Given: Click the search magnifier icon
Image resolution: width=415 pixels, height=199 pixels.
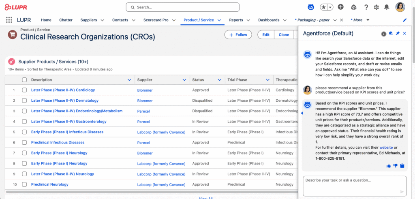Looking at the screenshot, I should tap(133, 7).
